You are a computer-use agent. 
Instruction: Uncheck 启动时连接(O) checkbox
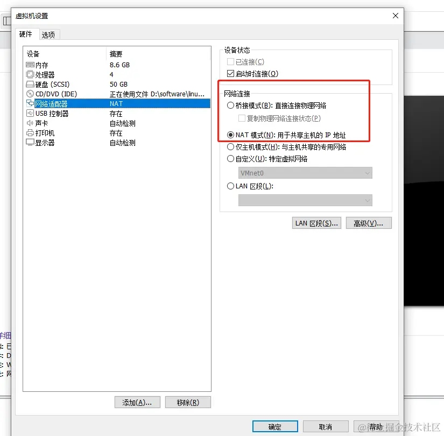coord(230,74)
